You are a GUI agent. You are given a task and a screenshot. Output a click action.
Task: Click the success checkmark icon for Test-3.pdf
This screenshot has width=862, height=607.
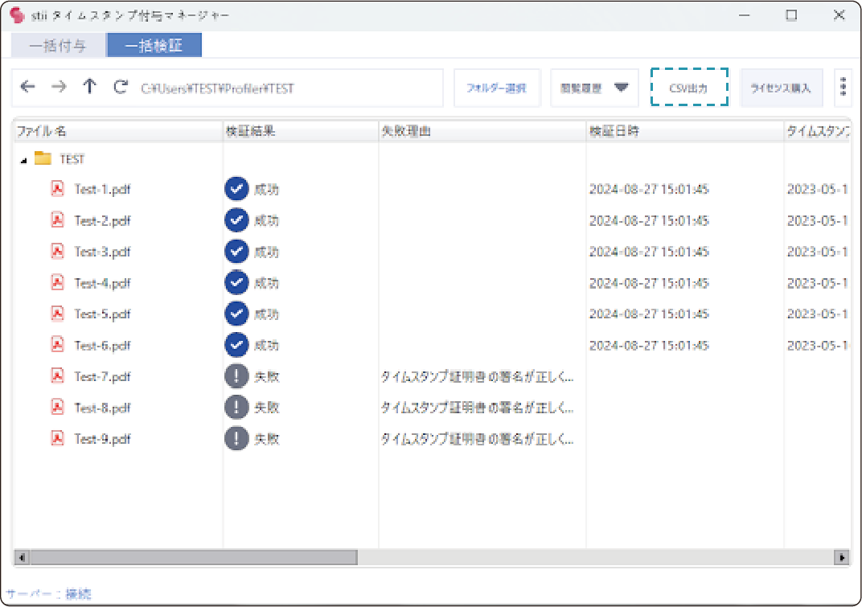236,252
